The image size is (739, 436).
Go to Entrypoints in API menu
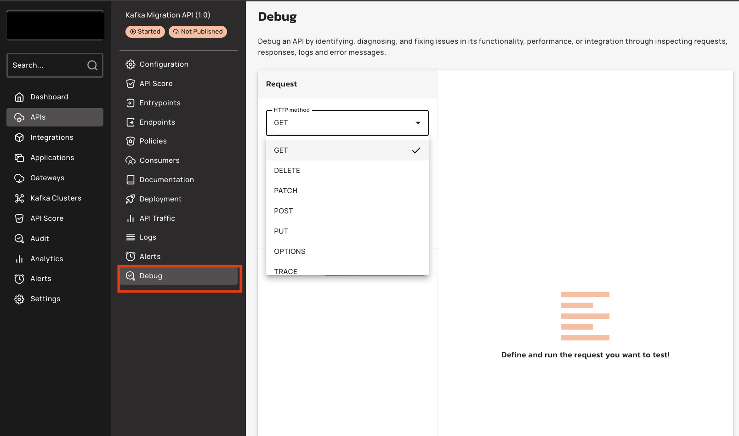160,103
